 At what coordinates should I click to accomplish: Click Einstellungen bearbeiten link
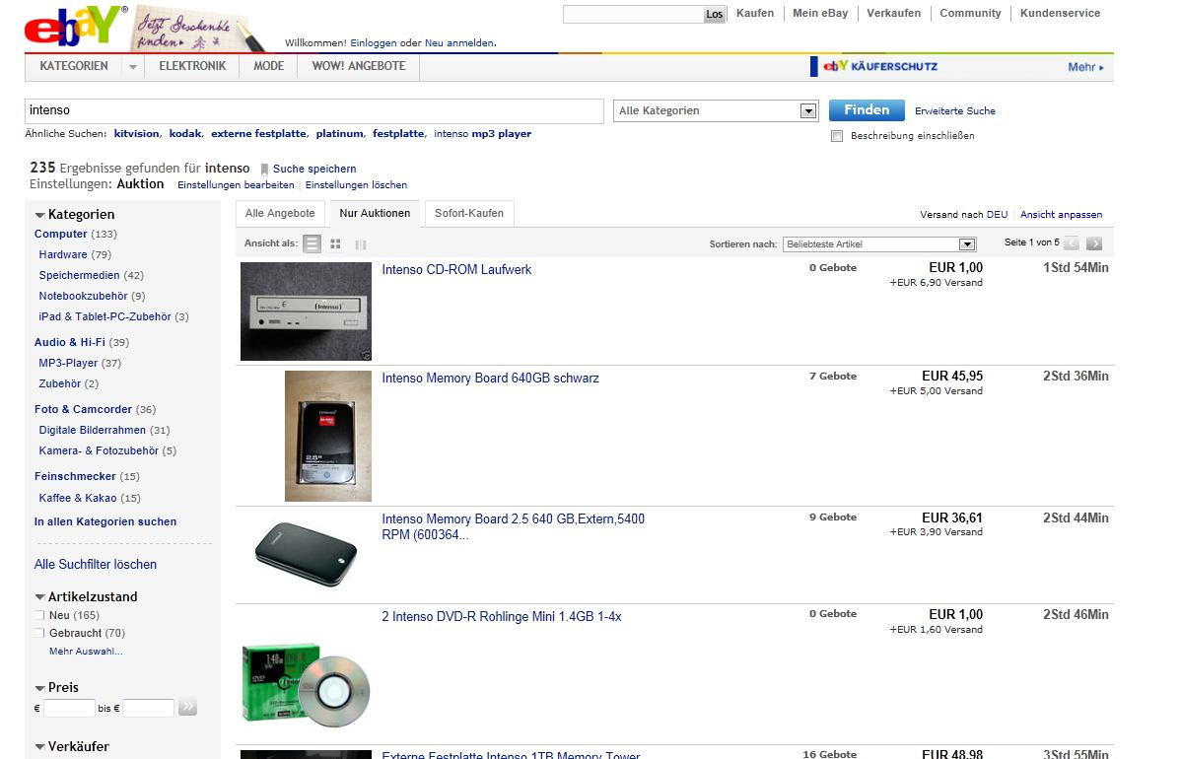pyautogui.click(x=236, y=185)
